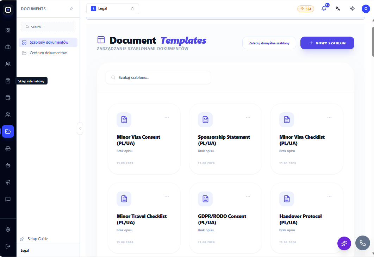Screen dimensions: 374x257
Task: Open the user avatar O
Action: tap(366, 8)
